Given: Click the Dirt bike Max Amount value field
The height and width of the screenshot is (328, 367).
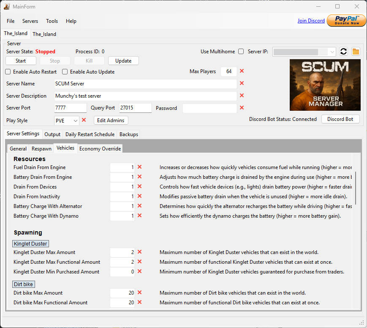Looking at the screenshot, I should [122, 293].
